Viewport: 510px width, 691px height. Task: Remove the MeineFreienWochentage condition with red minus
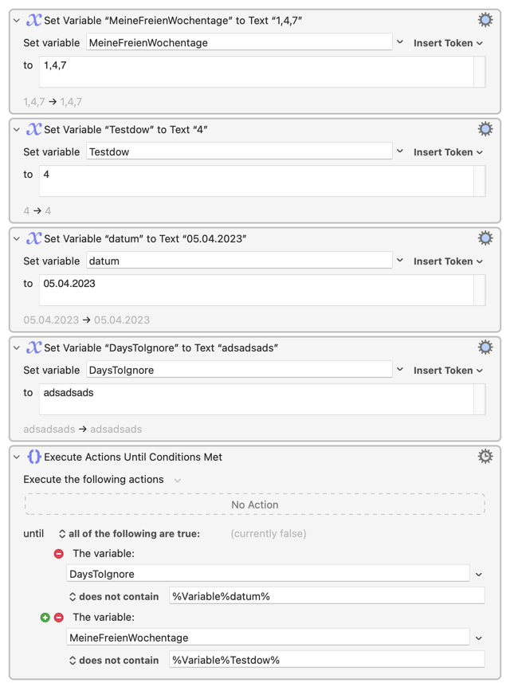pos(59,618)
